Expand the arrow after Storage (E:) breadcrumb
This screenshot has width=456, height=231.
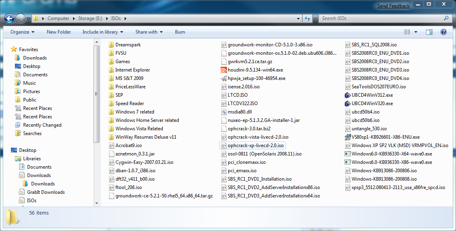tap(107, 18)
